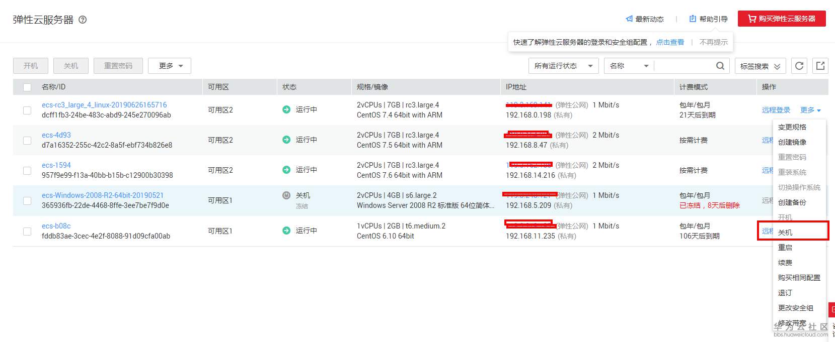Click running status icon of ecs-b08c
The width and height of the screenshot is (835, 342).
pos(286,231)
